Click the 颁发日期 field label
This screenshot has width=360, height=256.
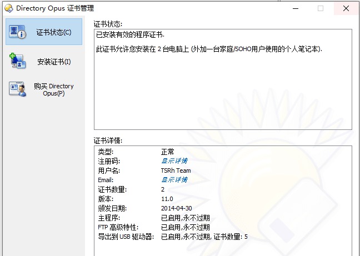click(x=112, y=208)
